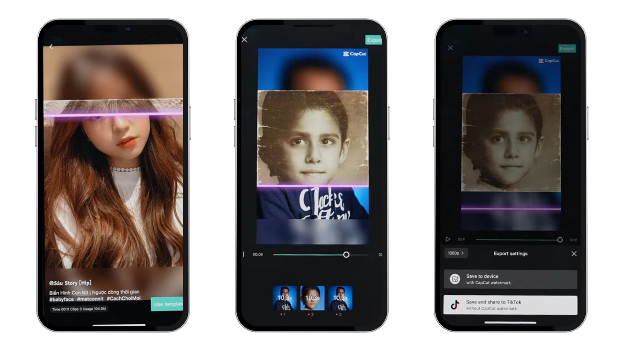Drag the timeline scrubber at 00:08 mark
Screen dimensions: 624x351
[346, 254]
